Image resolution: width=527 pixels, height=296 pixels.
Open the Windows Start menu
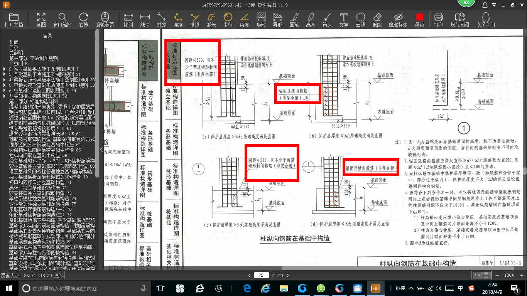(x=9, y=288)
